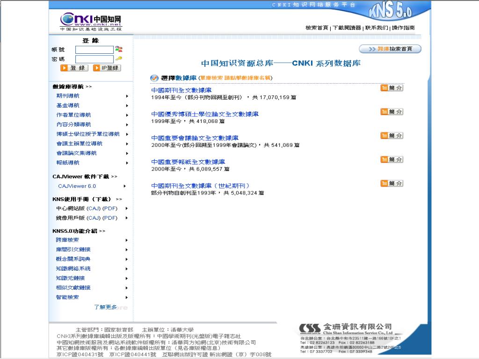479x359 pixels.
Task: Click the KNS 5.0 banner logo
Action: click(390, 11)
